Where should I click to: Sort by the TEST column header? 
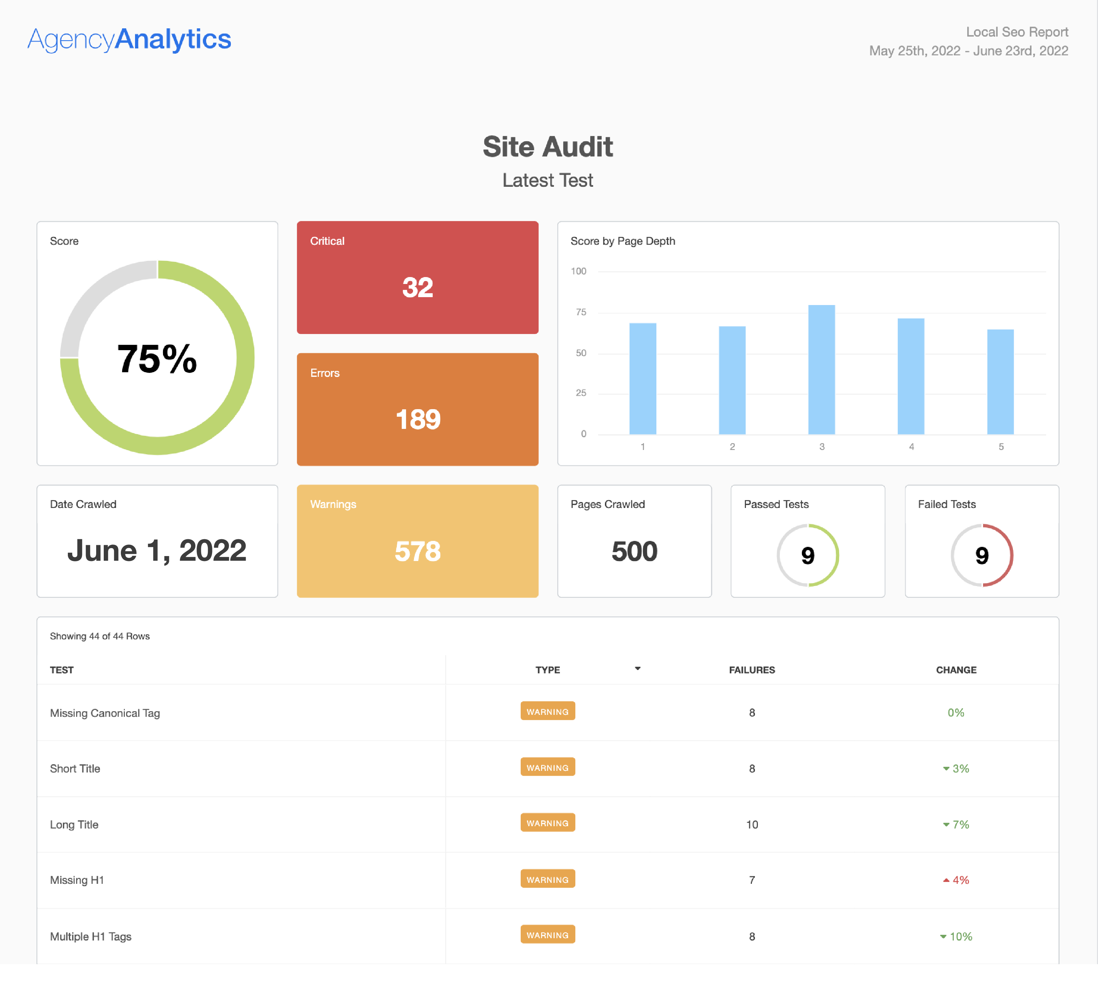coord(62,670)
